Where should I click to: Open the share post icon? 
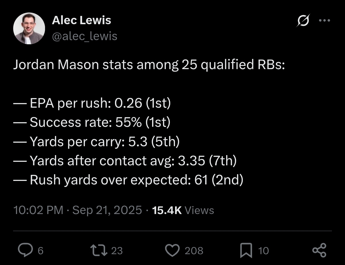point(319,250)
